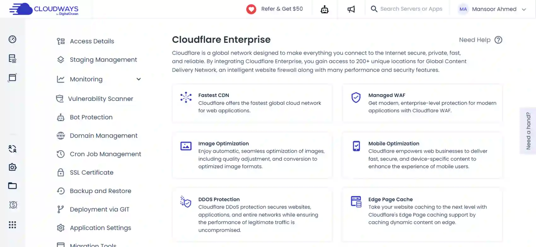Click the Need Help link text
This screenshot has width=536, height=247.
475,40
